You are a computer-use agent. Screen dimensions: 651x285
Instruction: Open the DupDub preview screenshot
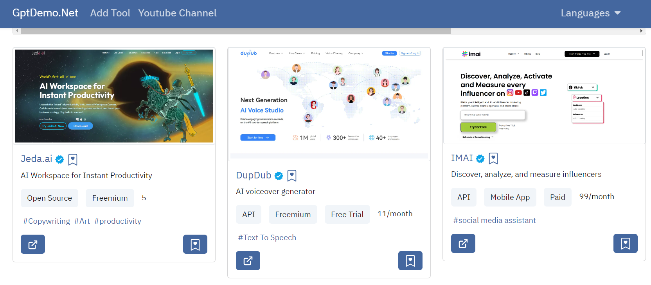click(x=329, y=104)
